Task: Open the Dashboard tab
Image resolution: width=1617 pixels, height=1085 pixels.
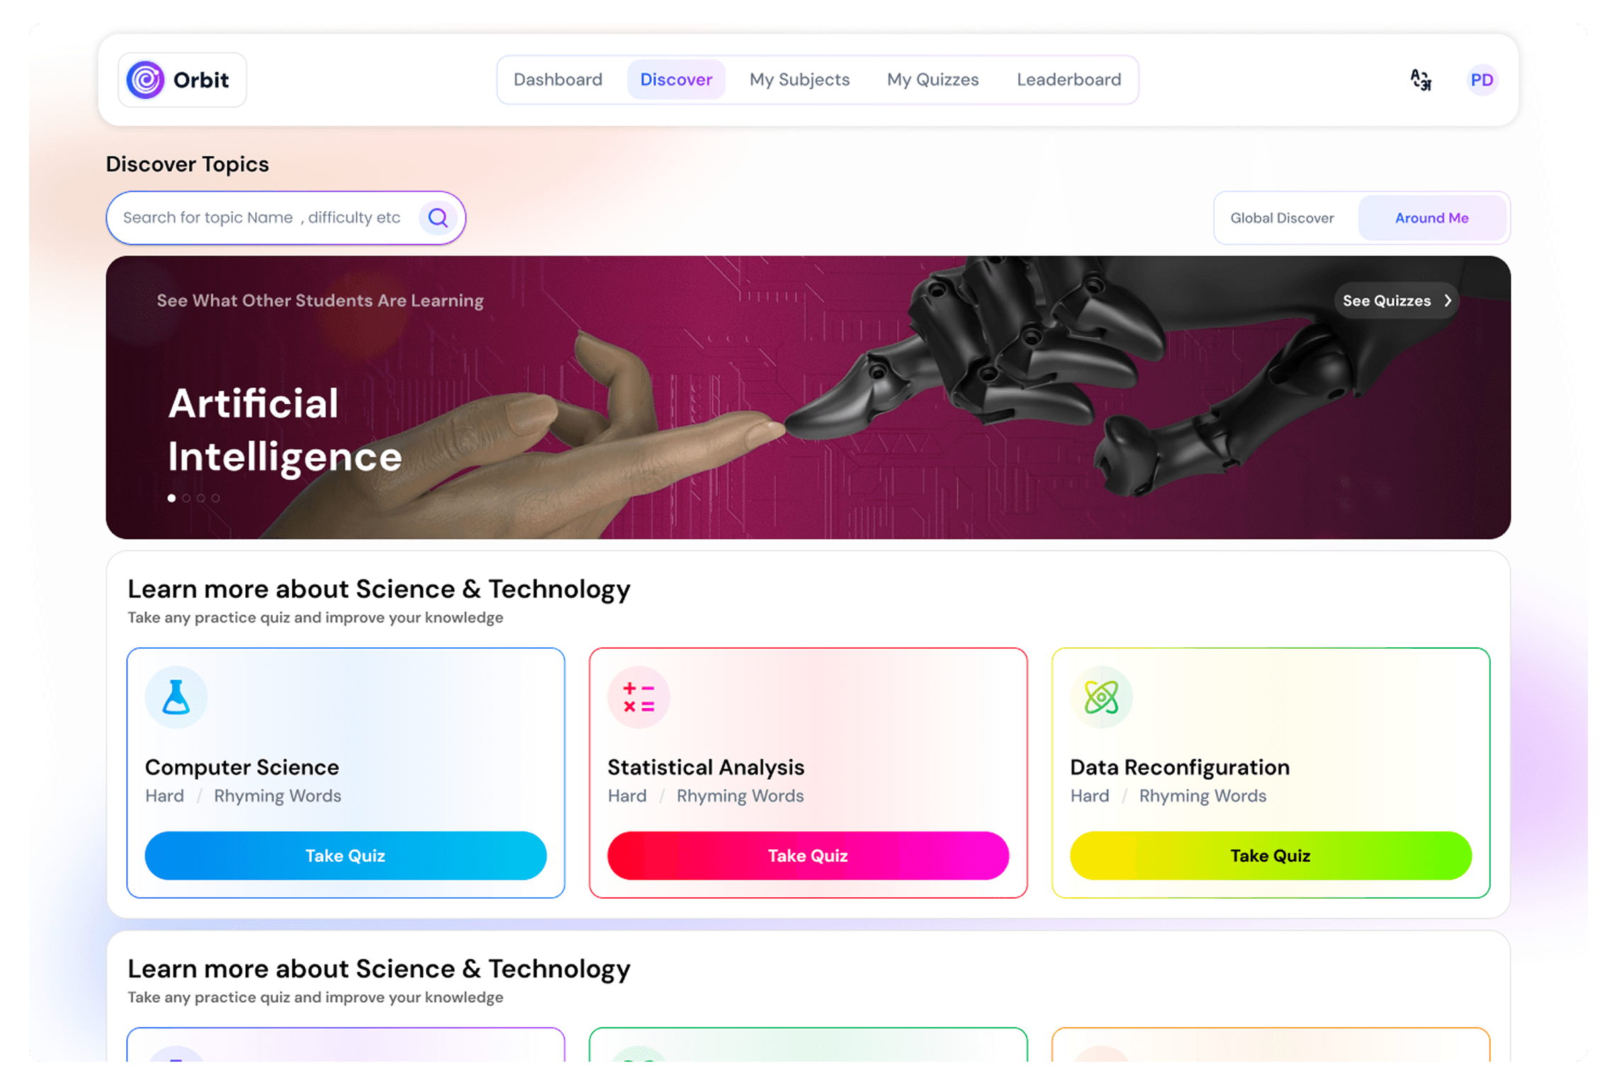Action: 558,79
